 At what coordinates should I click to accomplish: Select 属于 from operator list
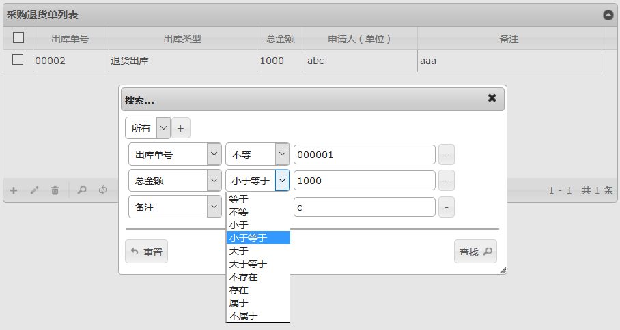coord(258,303)
